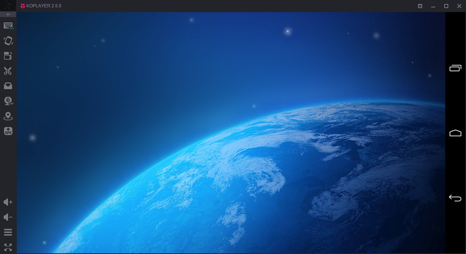
Task: Expand sidebar using double-arrow chevron
Action: coord(8,14)
